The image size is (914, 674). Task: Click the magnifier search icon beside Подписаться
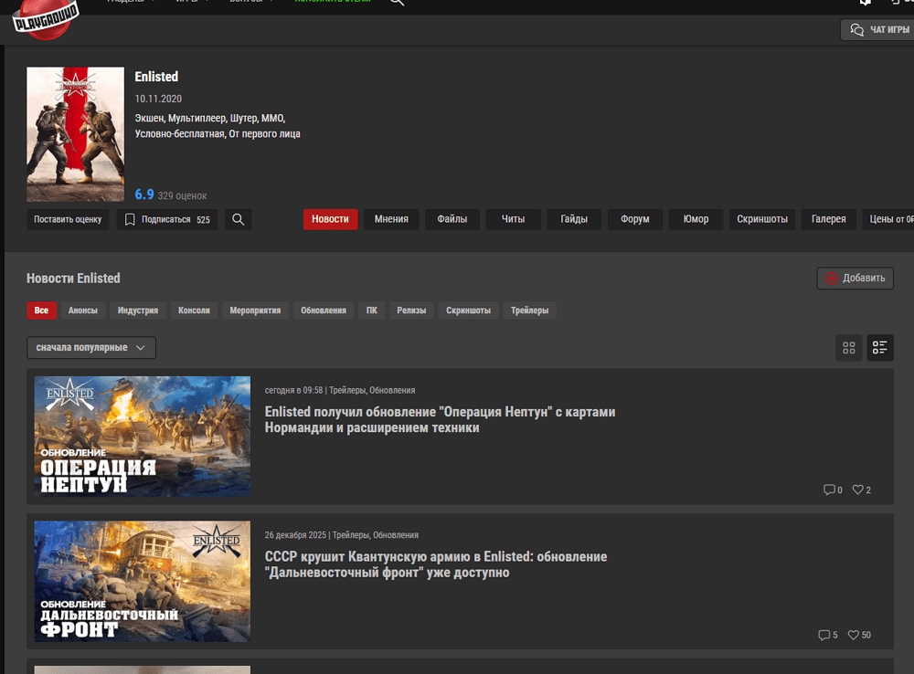tap(238, 219)
